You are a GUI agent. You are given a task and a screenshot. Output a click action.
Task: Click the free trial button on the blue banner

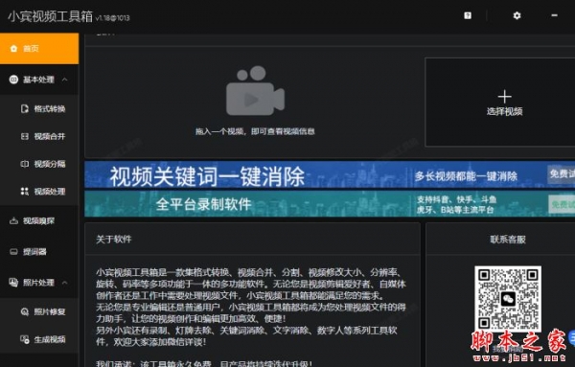pos(562,173)
